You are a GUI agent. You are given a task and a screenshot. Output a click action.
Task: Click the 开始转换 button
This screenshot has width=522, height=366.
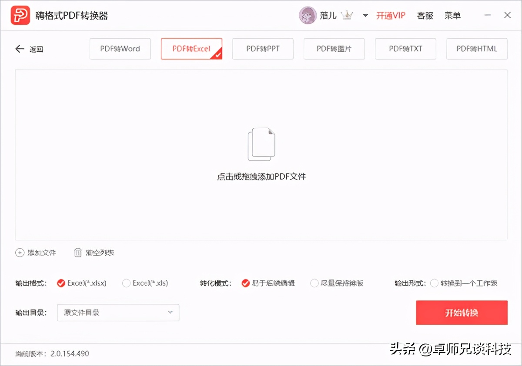point(462,313)
